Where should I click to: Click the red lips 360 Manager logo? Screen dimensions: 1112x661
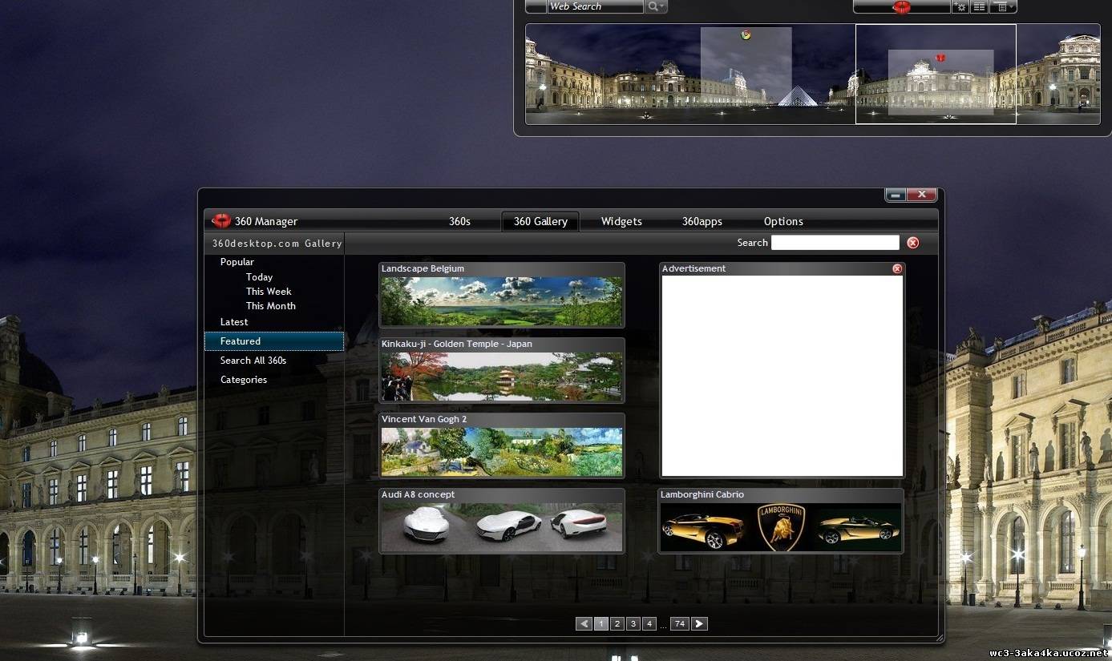click(221, 221)
